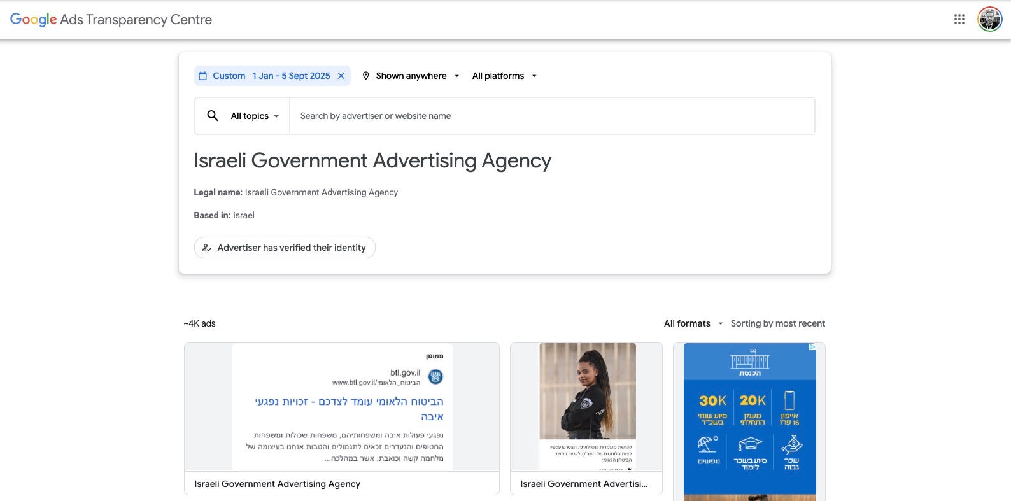Click the Based in: Israel text
Screen dimensions: 1011x501
[x=224, y=215]
